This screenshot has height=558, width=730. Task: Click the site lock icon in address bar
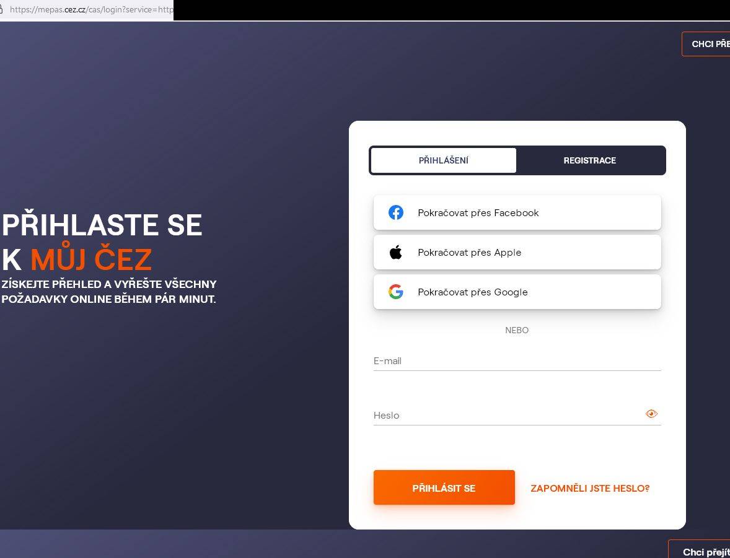pos(1,9)
